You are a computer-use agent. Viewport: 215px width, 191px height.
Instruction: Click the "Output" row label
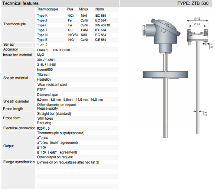9,146
